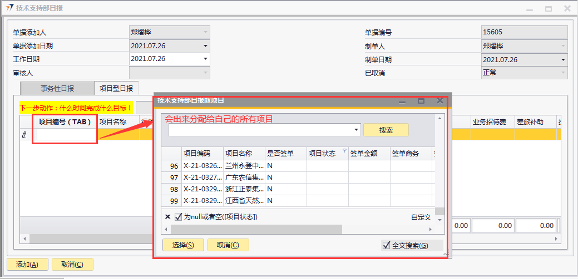Maximize the 技术支持部日报取项目 dialog
Screen dimensions: 578x279
(x=421, y=101)
